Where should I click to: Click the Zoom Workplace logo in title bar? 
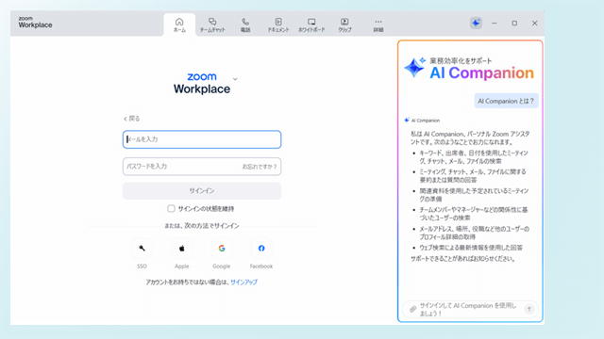click(x=35, y=23)
